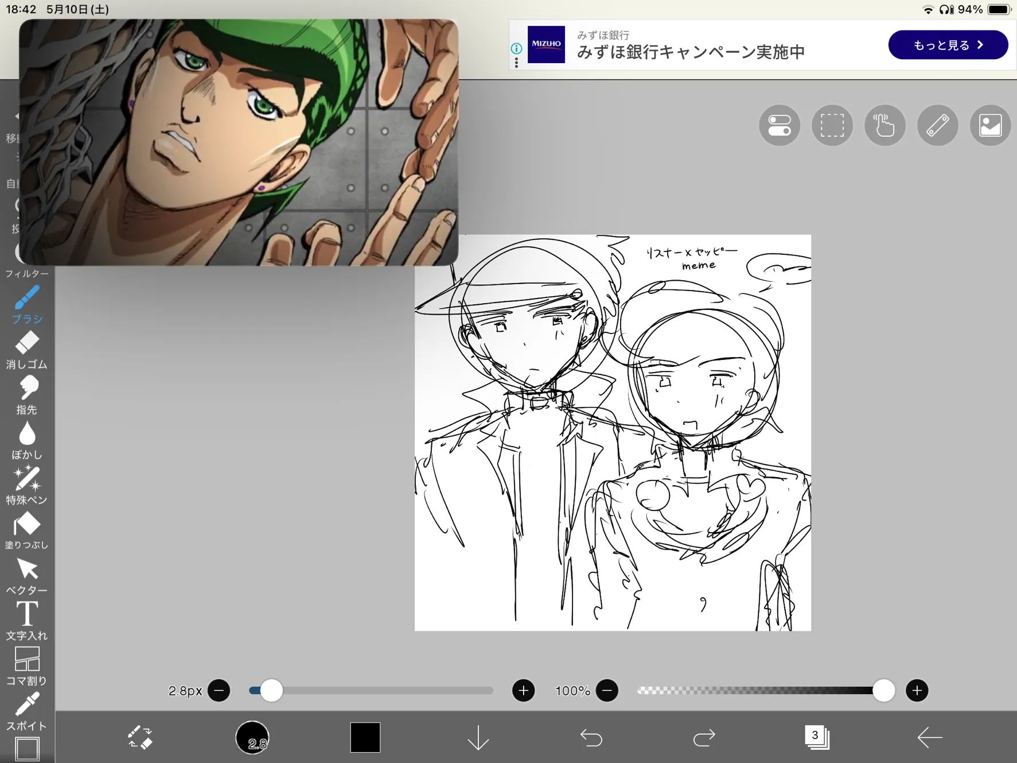Select the Brush (ブラシ) tool
Screen dimensions: 1017x763
click(x=26, y=304)
